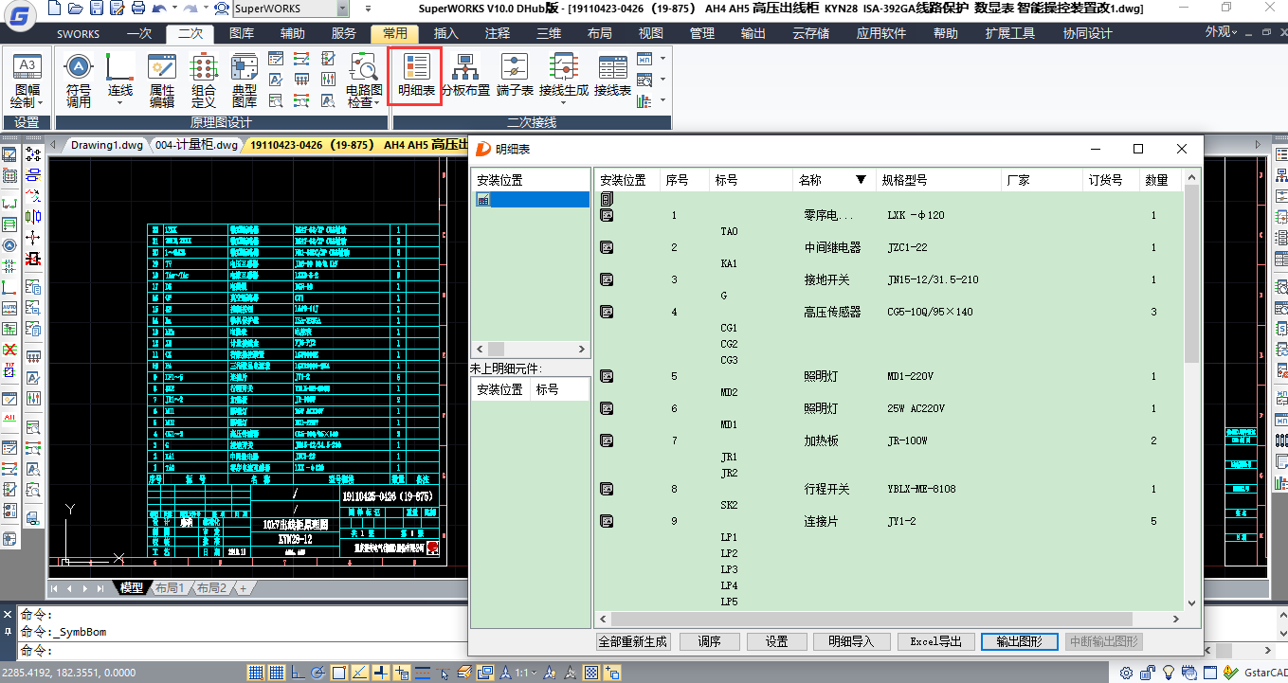Open the 接线表 wiring table tool
Viewport: 1288px width, 683px height.
coord(613,75)
